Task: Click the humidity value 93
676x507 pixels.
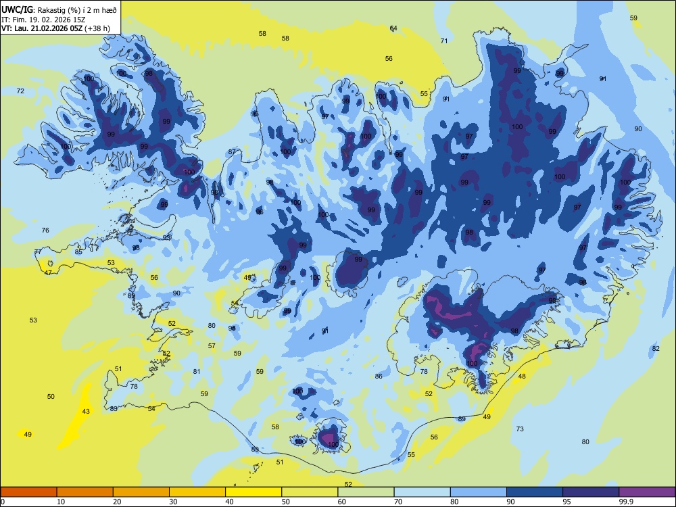Action: [166, 237]
